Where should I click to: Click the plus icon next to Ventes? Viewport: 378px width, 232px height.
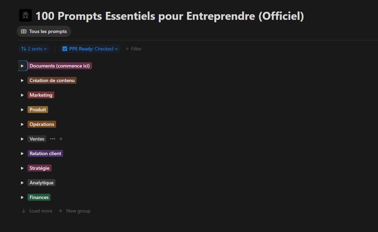point(61,139)
